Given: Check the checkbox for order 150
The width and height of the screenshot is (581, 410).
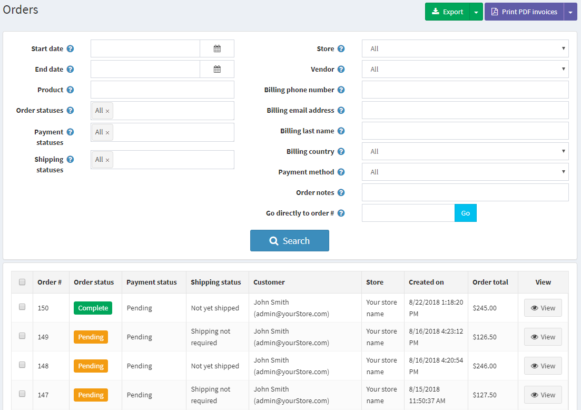Looking at the screenshot, I should [22, 307].
